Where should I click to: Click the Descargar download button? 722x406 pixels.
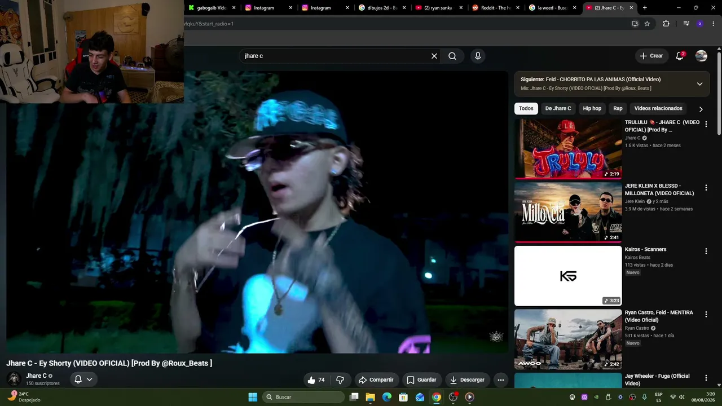(468, 380)
